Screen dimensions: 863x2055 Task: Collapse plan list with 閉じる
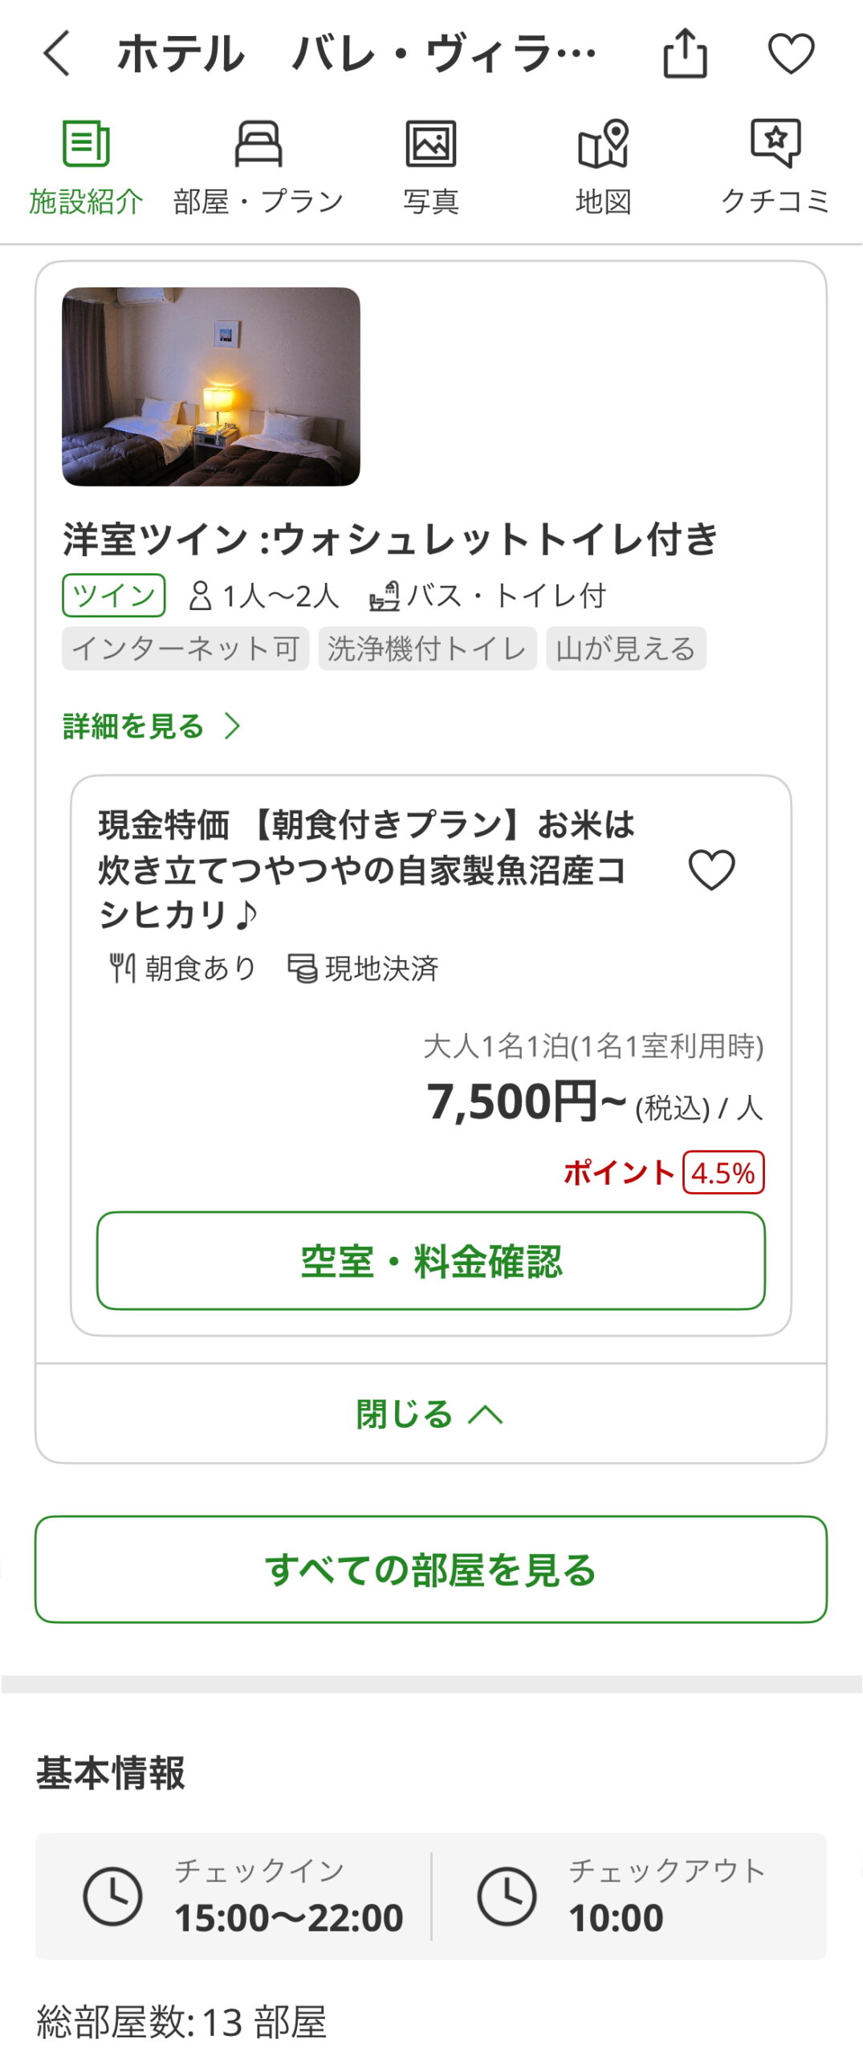click(x=405, y=1414)
